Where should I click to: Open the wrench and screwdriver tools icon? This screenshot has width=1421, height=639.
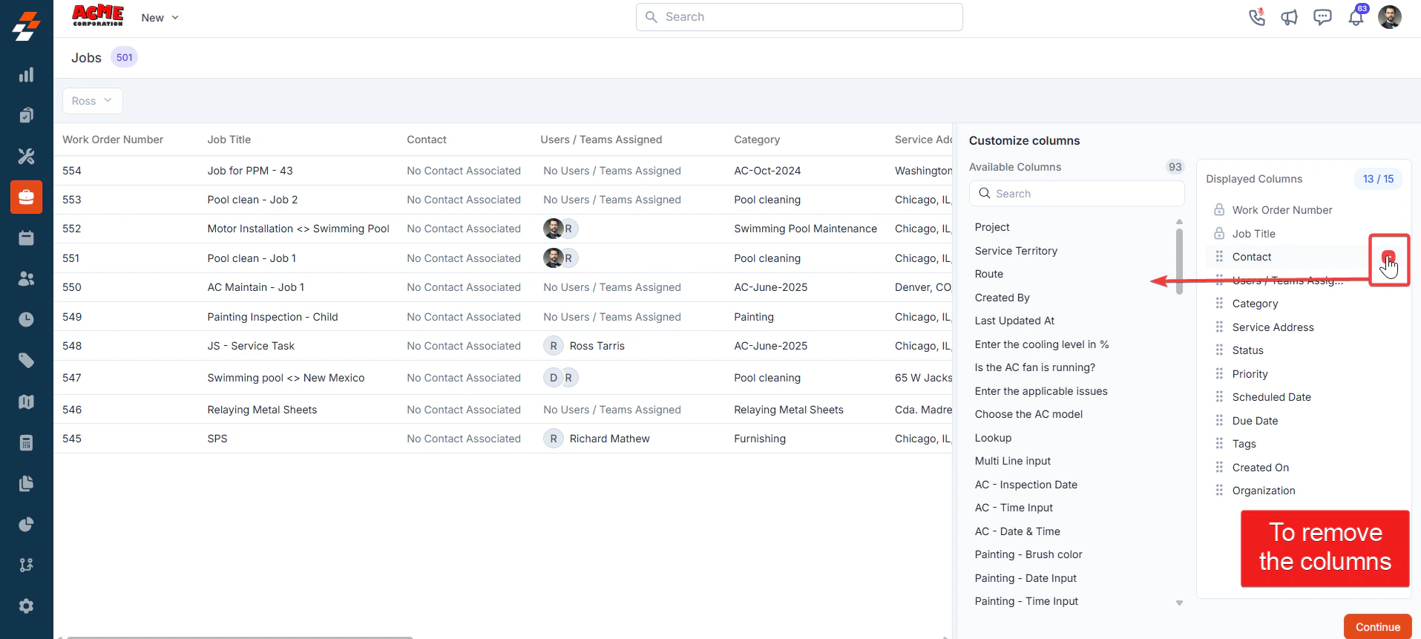click(26, 156)
